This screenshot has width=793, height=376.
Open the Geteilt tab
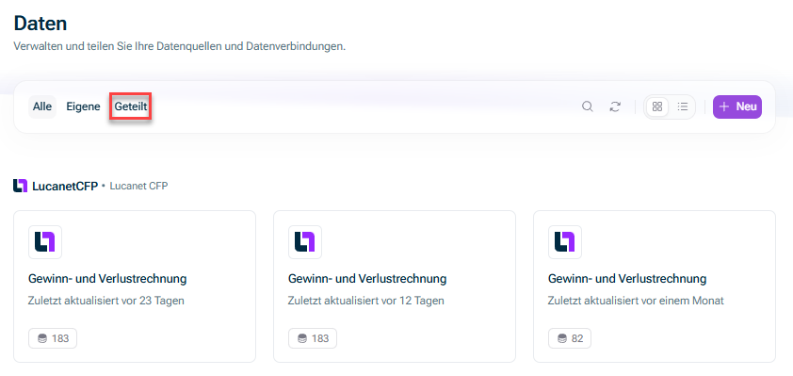coord(131,106)
